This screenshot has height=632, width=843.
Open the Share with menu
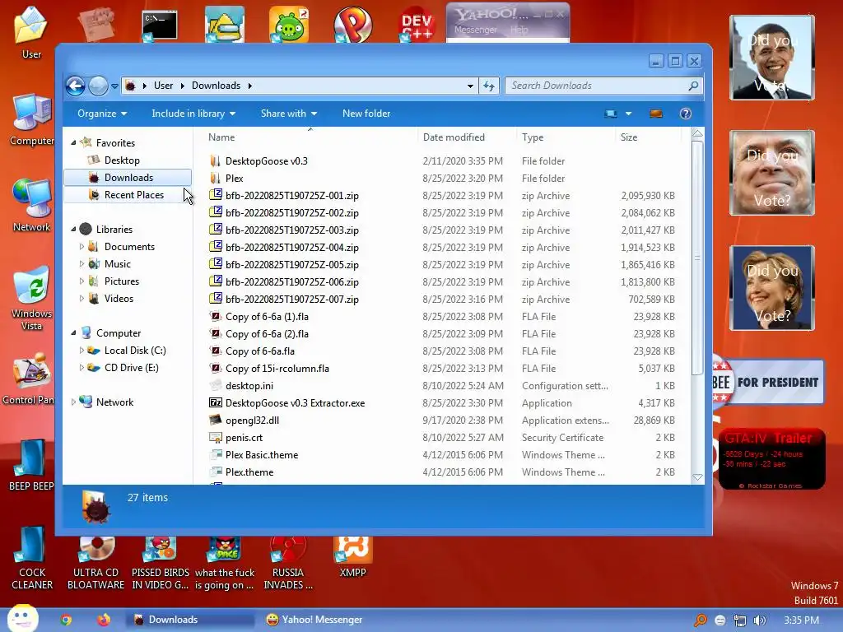tap(289, 114)
